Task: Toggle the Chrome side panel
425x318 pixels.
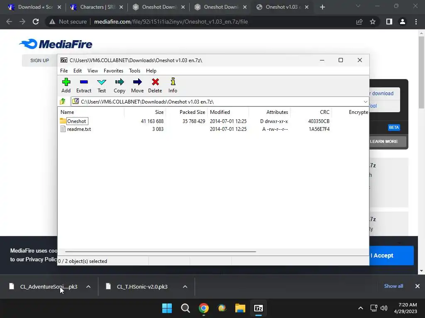Action: click(x=389, y=22)
